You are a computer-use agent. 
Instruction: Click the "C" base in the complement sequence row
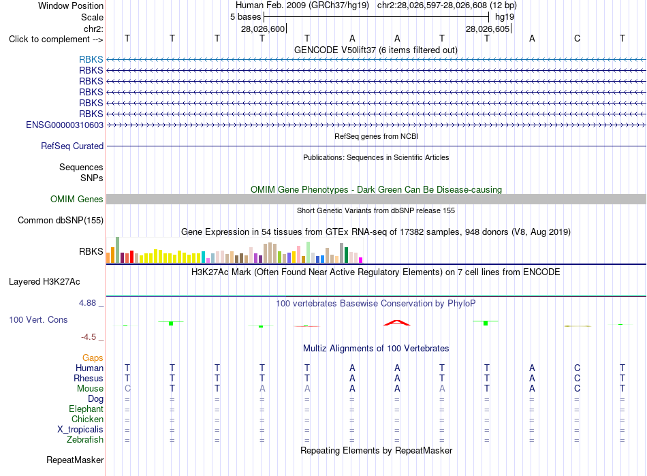click(x=577, y=38)
